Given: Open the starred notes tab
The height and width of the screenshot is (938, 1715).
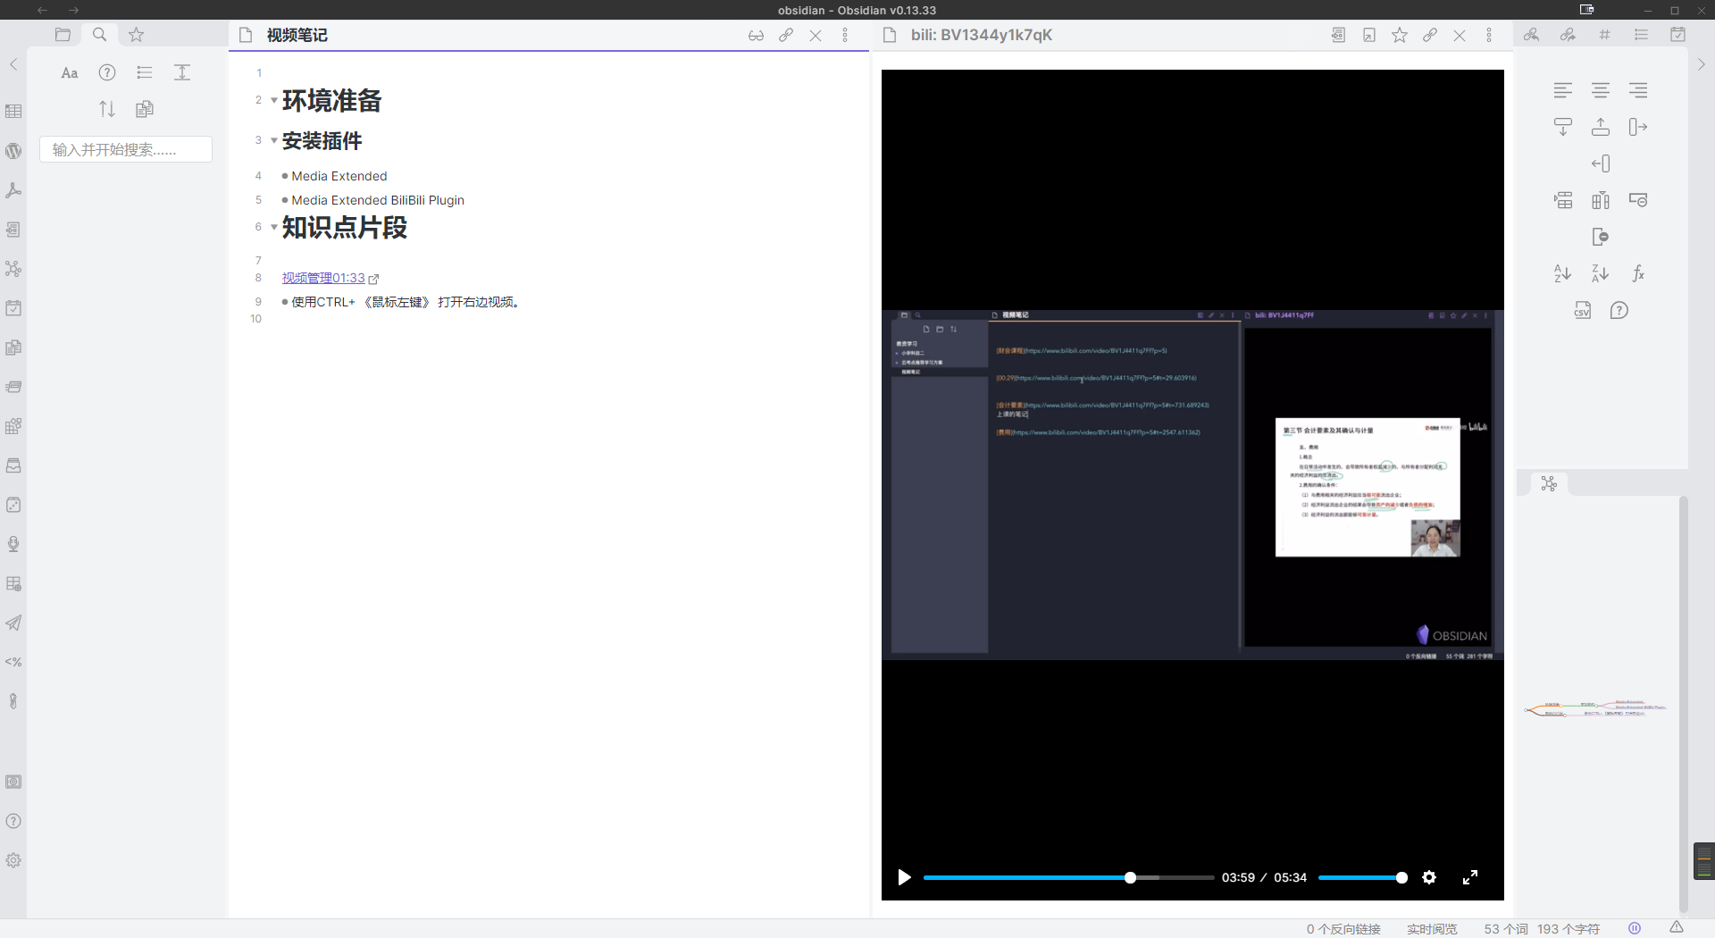Looking at the screenshot, I should pyautogui.click(x=136, y=35).
